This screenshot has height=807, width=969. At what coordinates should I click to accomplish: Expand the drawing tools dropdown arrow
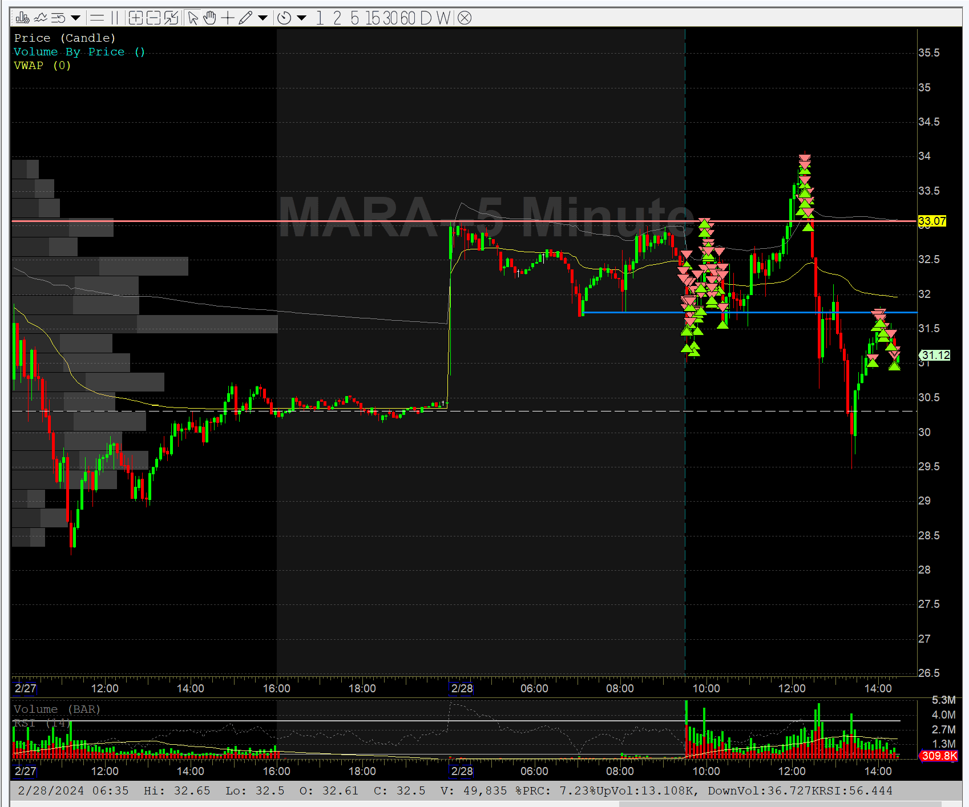[263, 18]
